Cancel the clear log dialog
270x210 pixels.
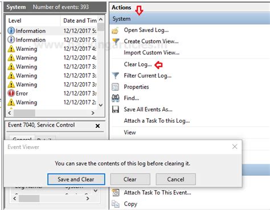point(175,179)
